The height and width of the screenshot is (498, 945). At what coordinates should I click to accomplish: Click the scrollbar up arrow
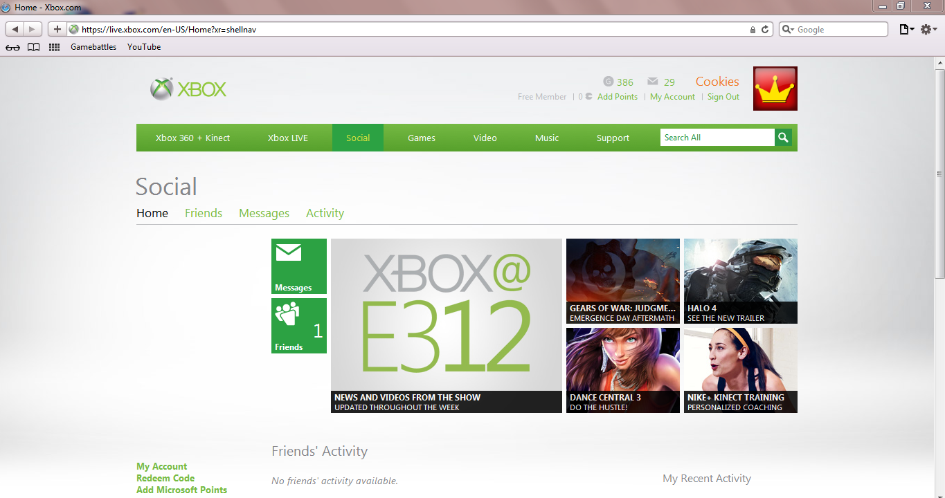coord(939,62)
